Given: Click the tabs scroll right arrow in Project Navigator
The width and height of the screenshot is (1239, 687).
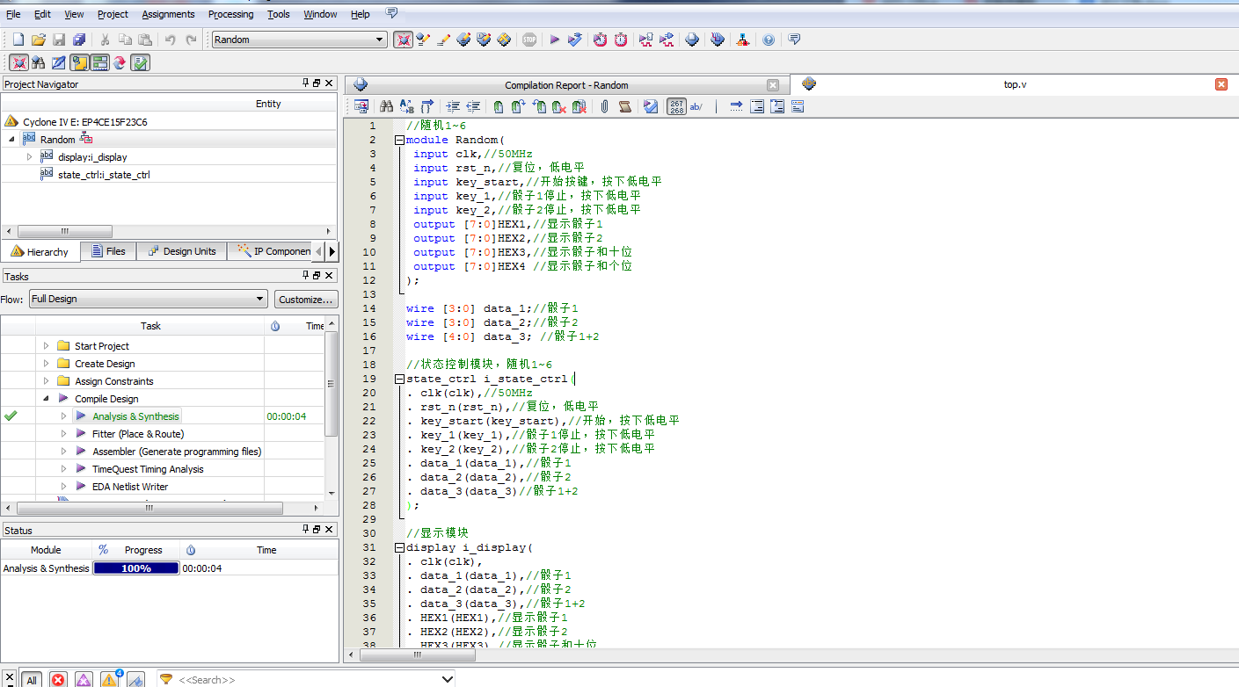Looking at the screenshot, I should [x=332, y=251].
